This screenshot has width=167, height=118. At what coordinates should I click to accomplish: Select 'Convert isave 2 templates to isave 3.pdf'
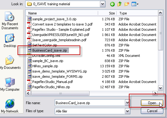pyautogui.click(x=62, y=24)
